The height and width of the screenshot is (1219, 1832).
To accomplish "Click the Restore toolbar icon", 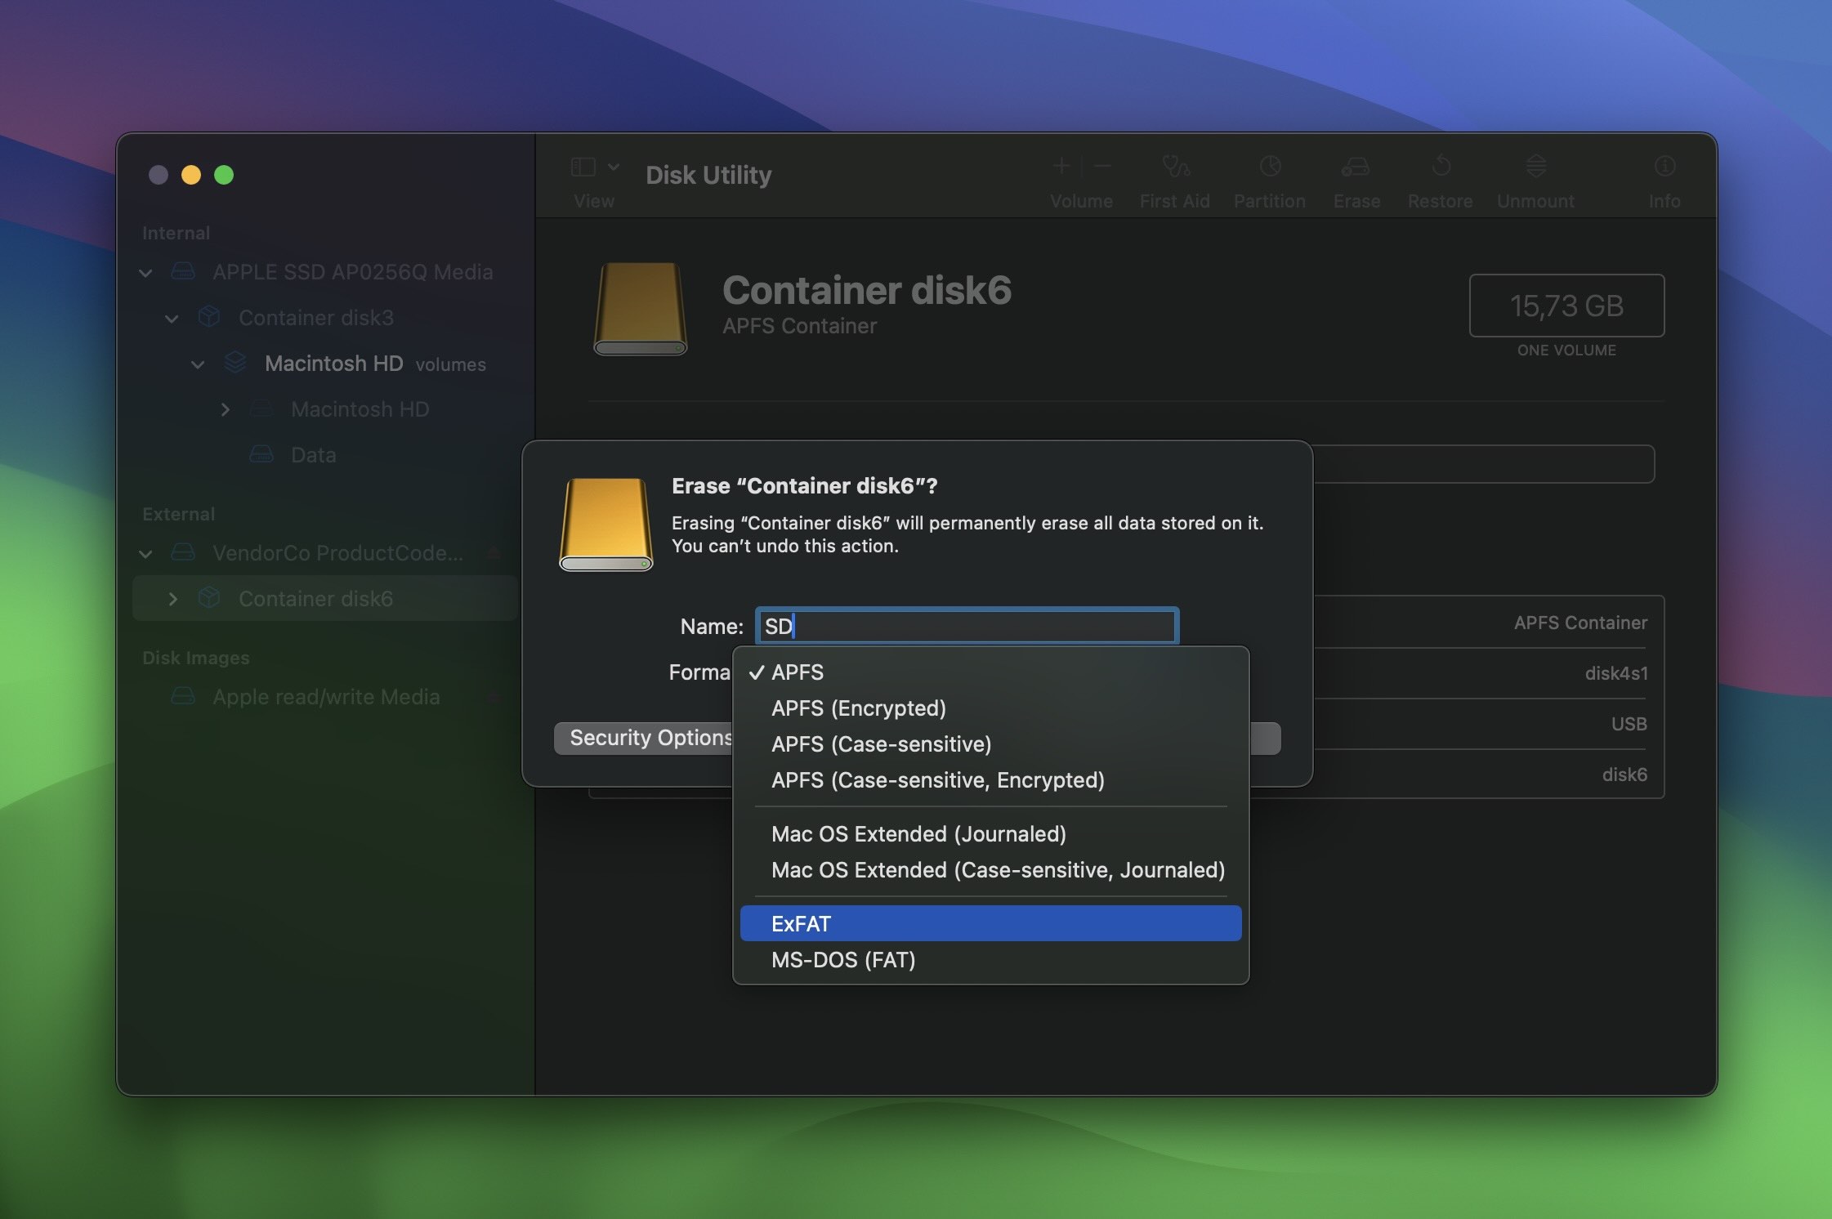I will coord(1441,167).
